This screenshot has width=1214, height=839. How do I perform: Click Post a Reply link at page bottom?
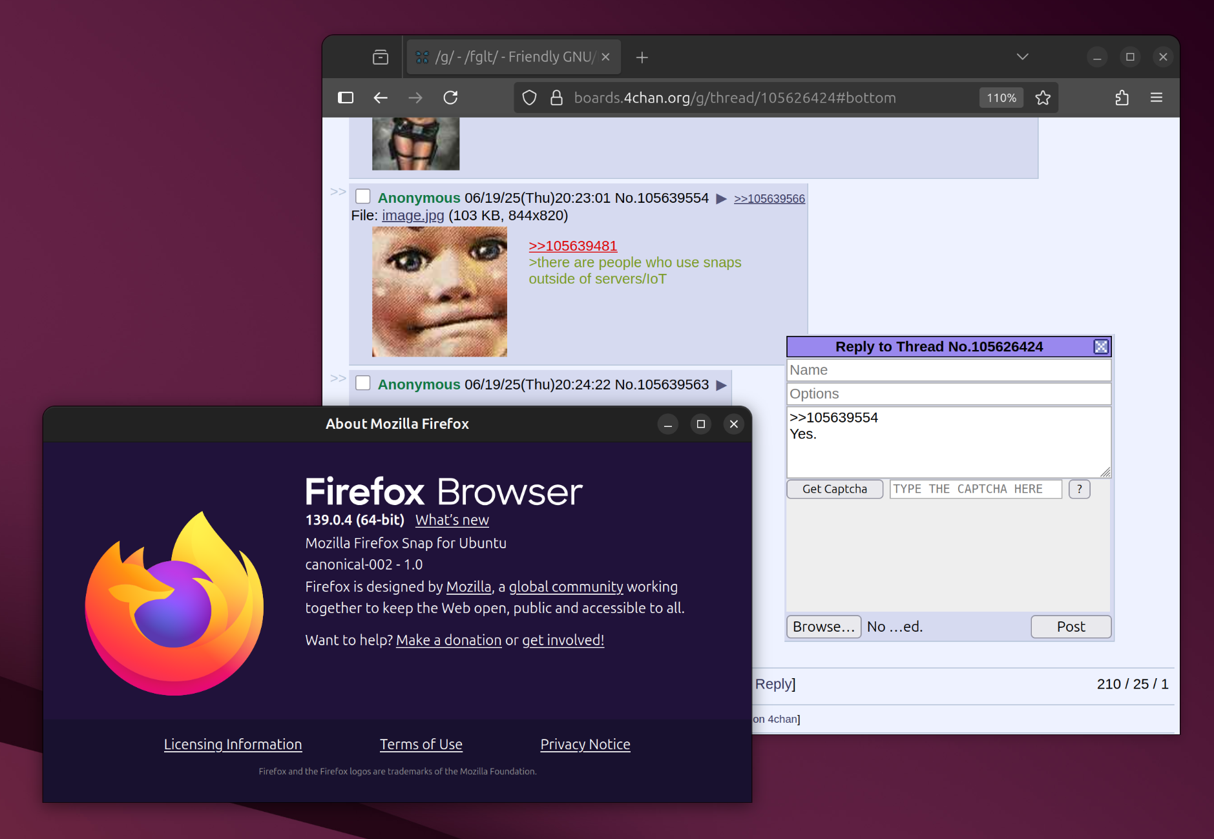click(774, 684)
